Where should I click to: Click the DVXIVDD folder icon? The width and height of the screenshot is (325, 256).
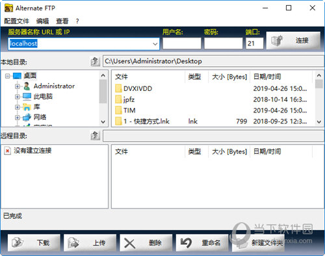(x=118, y=88)
